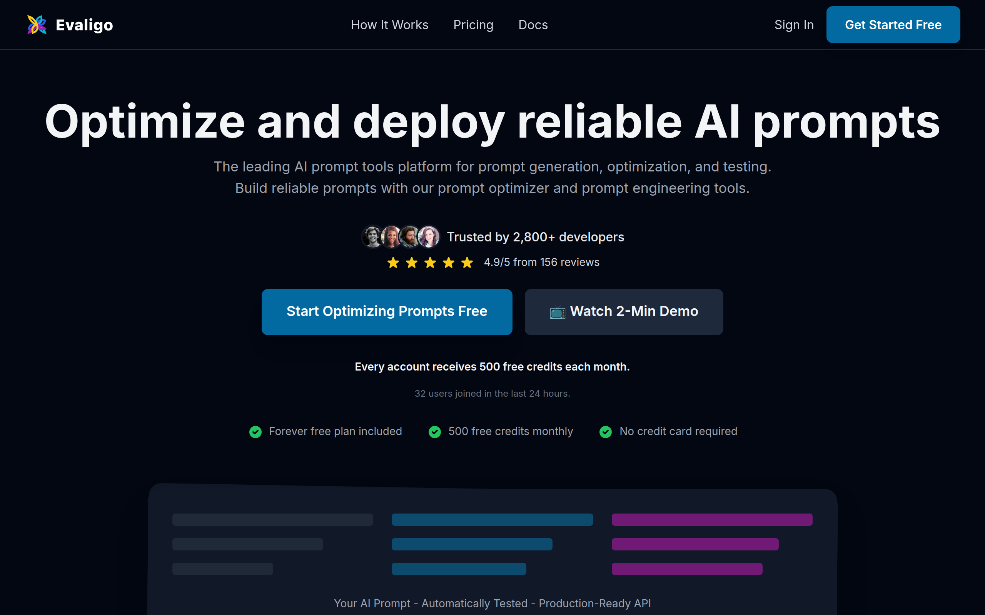Click Start Optimizing Prompts Free button
The width and height of the screenshot is (985, 615).
coord(387,312)
